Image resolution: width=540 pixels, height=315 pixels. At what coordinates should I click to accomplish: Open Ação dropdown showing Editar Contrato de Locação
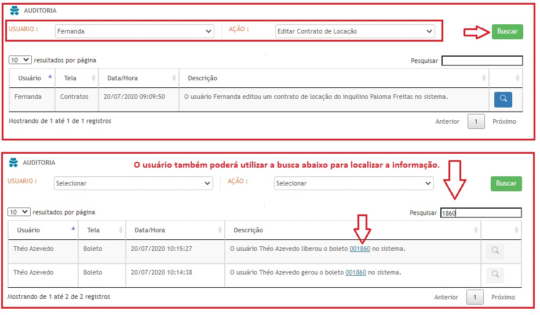click(x=355, y=32)
